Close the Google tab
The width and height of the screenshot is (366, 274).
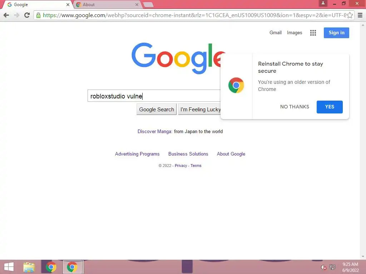pos(68,5)
